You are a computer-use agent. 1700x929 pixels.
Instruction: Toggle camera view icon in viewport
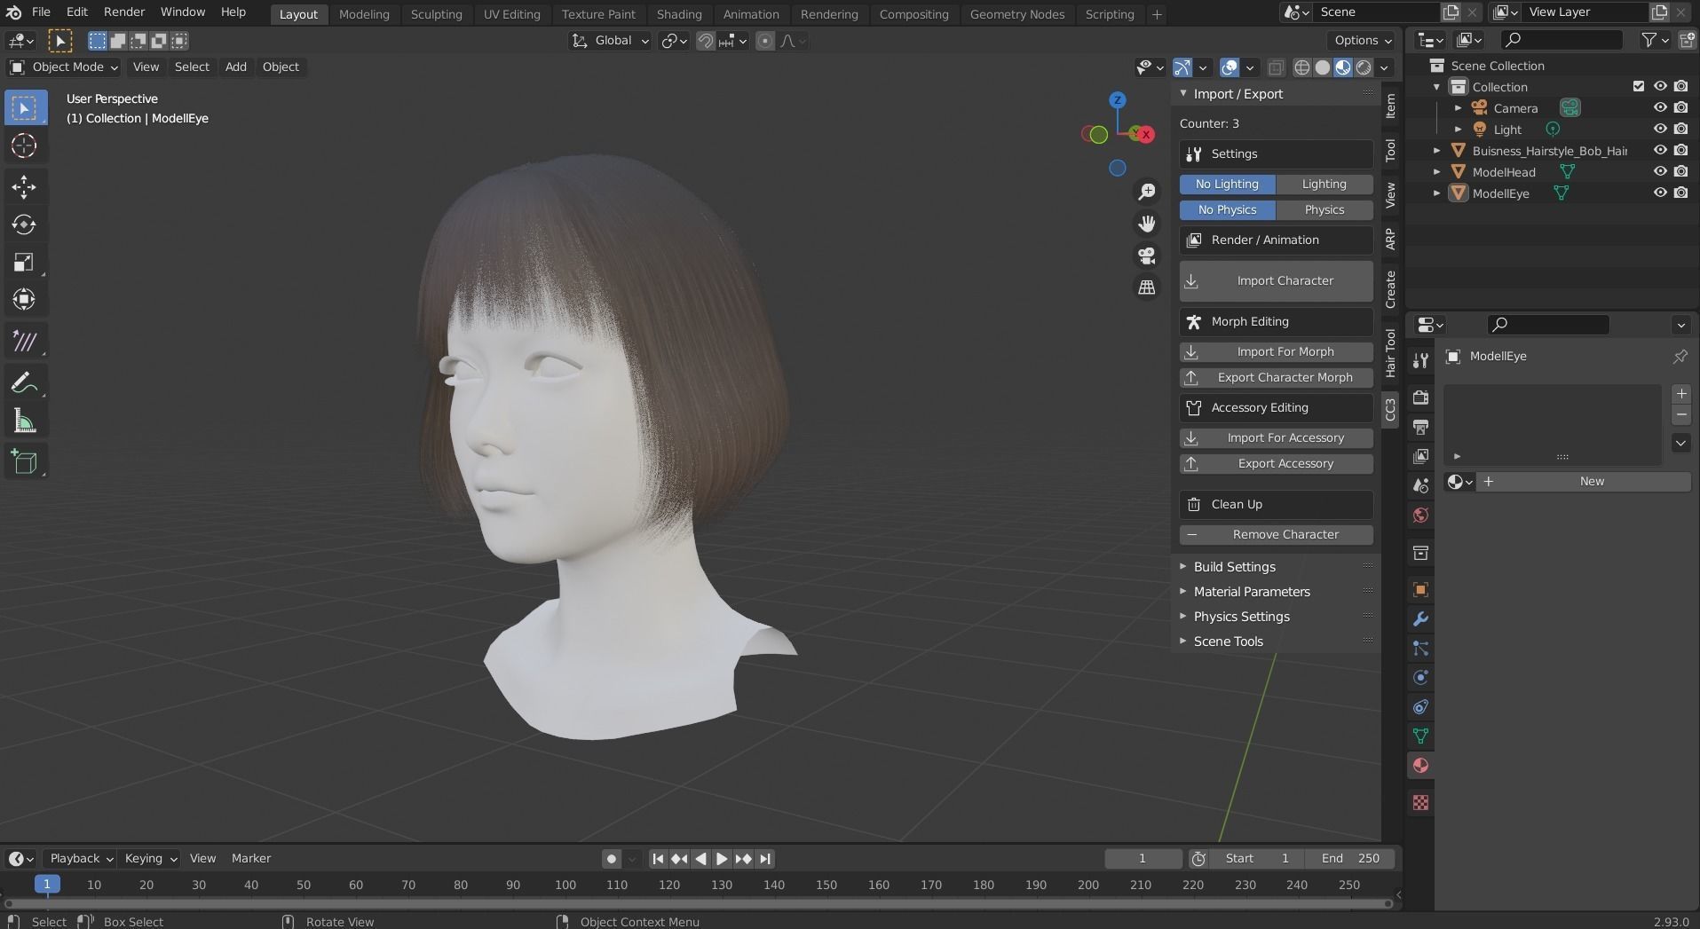point(1147,256)
